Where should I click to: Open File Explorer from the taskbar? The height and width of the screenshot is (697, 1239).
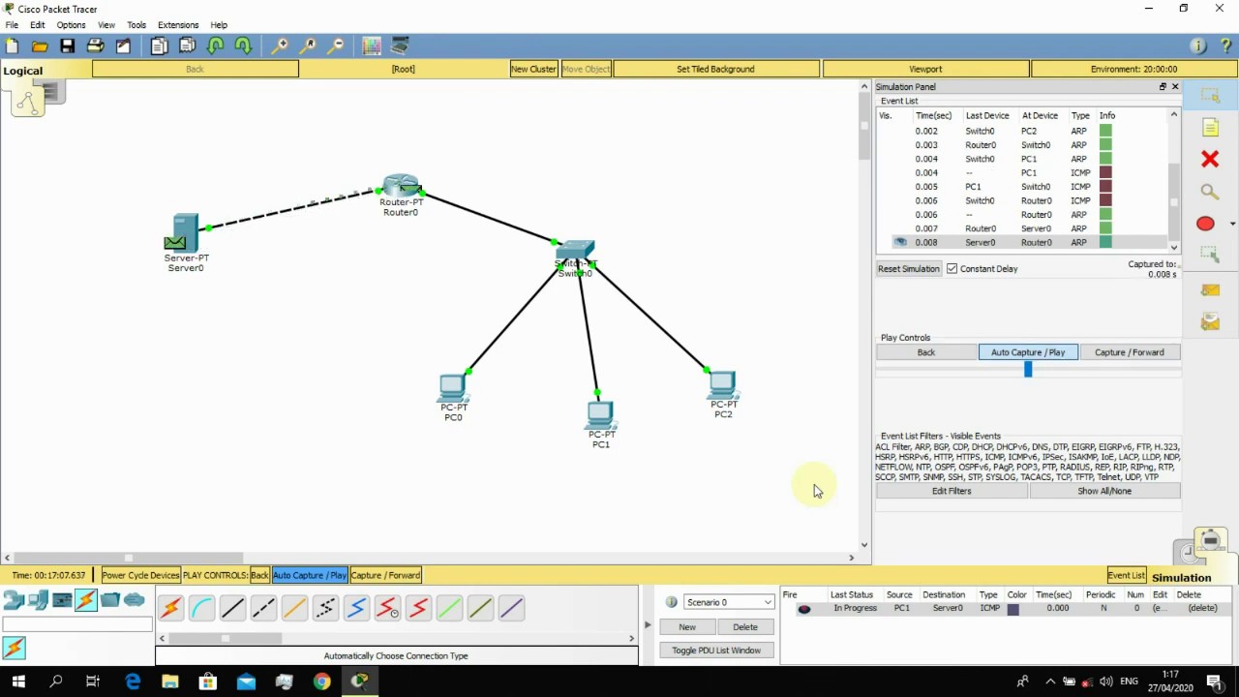pyautogui.click(x=170, y=682)
